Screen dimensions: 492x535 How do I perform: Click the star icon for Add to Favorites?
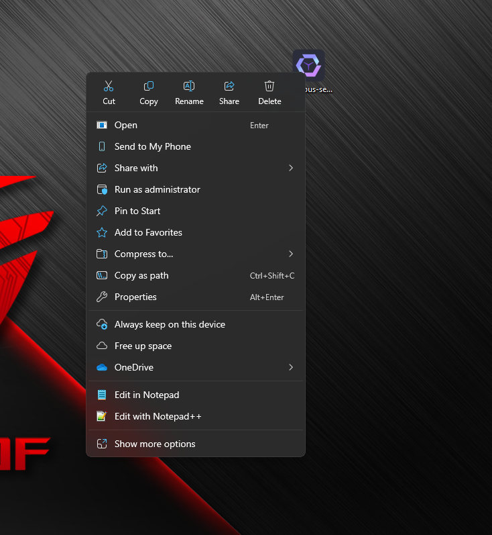[102, 232]
